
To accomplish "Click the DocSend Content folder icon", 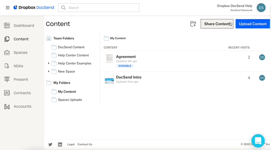I will [x=54, y=47].
